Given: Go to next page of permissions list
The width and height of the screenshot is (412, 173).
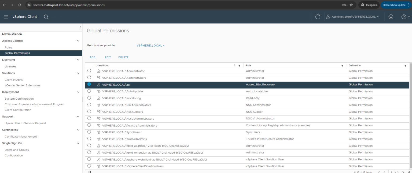Looking at the screenshot, I should tap(403, 172).
